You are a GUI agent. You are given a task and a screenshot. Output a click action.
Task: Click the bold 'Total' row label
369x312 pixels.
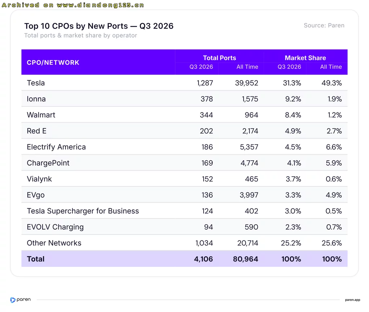tap(36, 259)
